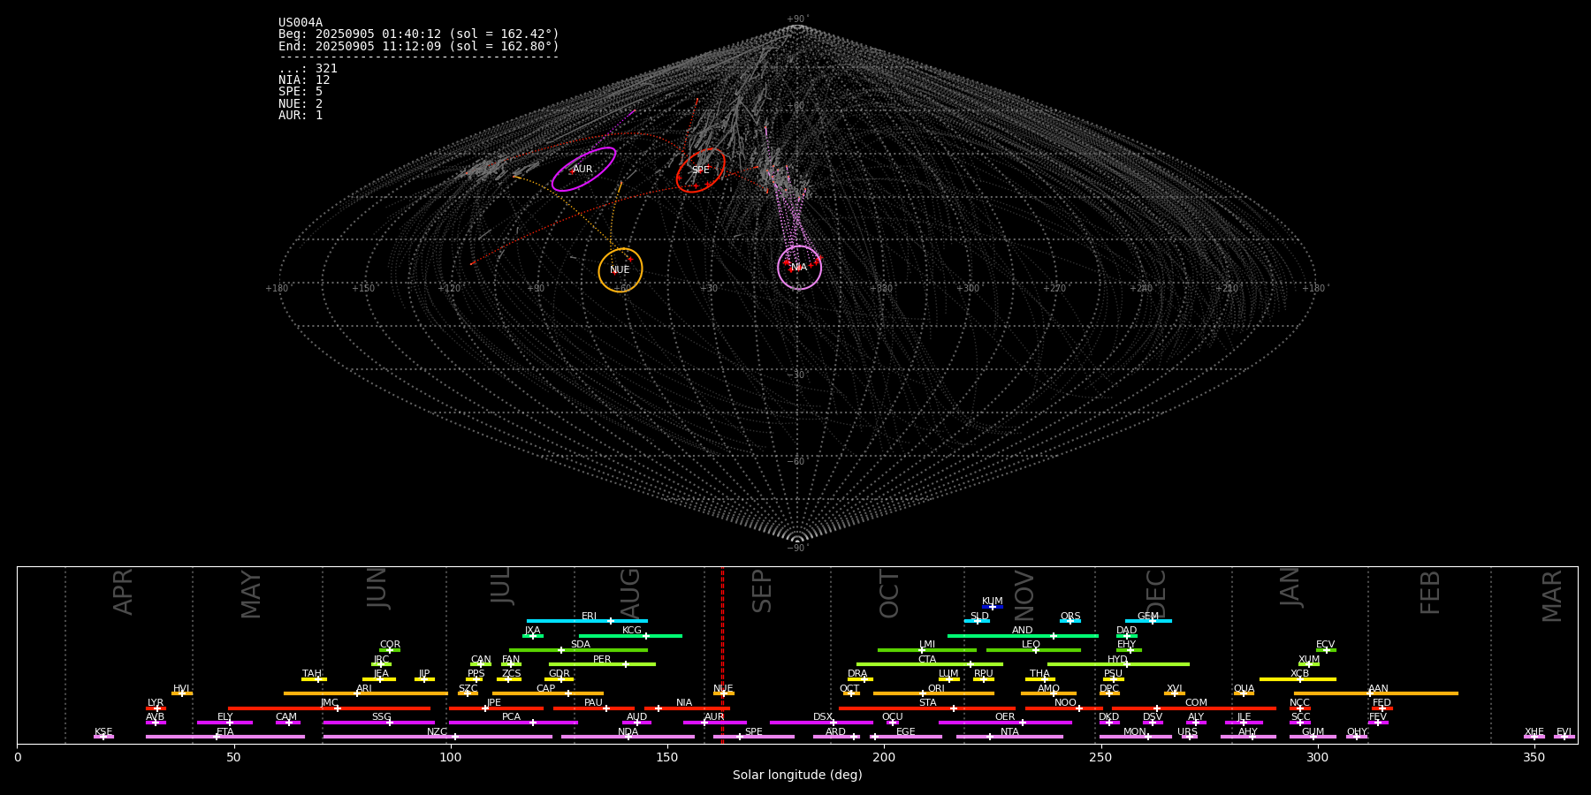Screen dimensions: 1591x795
Task: Select the GEM shower bar in the timeline
Action: point(1148,621)
